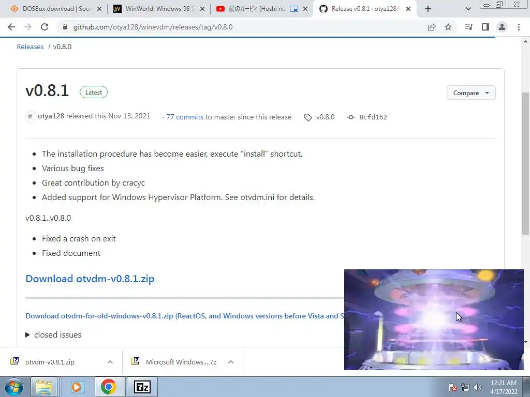Bookmark this page with the star
This screenshot has height=397, width=530.
pos(448,27)
